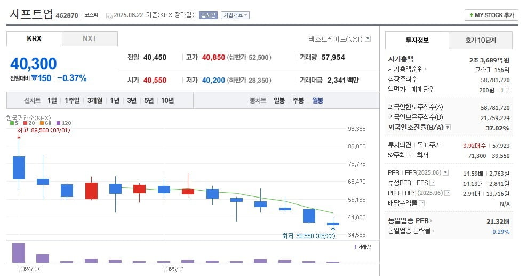Toggle the 120-day moving average legend

62,123
